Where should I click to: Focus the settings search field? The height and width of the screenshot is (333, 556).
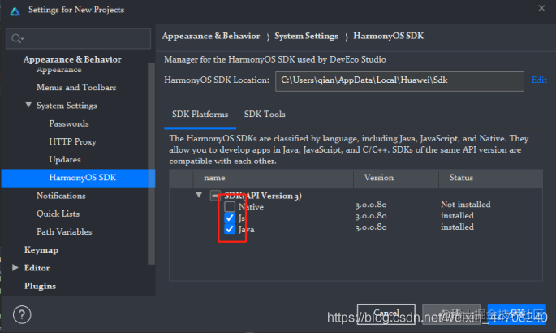coord(79,38)
